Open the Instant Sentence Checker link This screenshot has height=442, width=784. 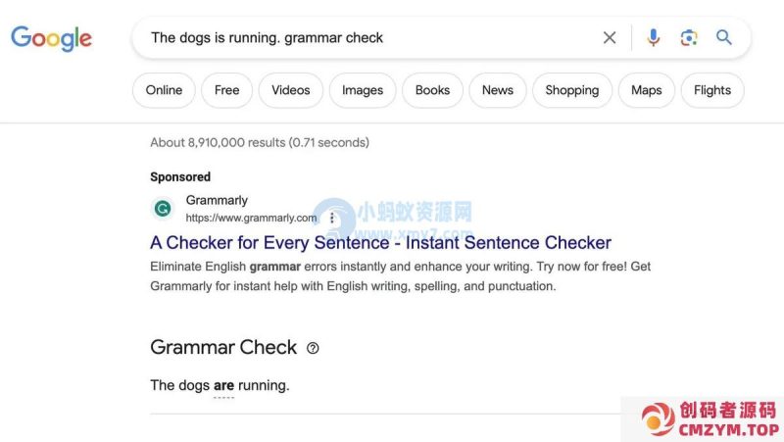[x=380, y=243]
